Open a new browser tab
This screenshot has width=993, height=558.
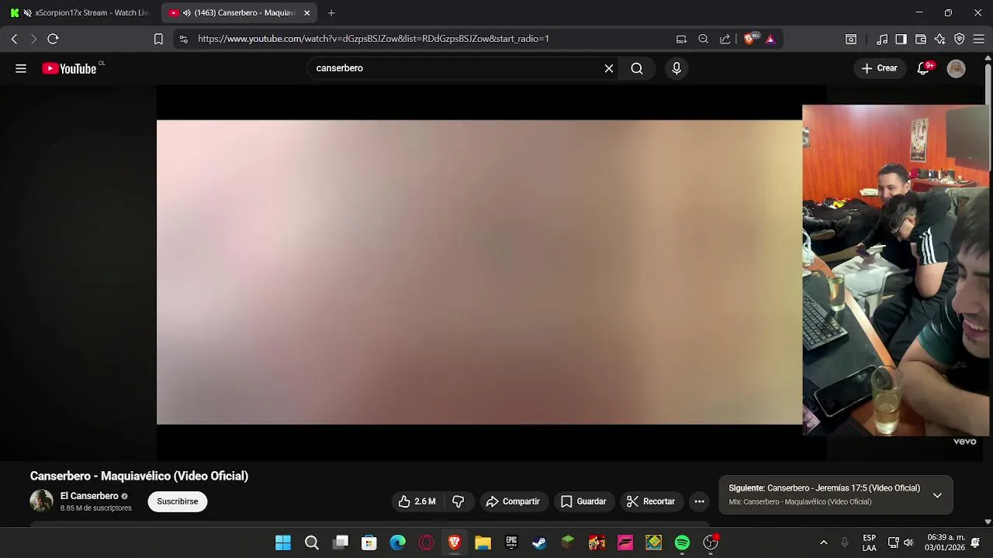(331, 12)
